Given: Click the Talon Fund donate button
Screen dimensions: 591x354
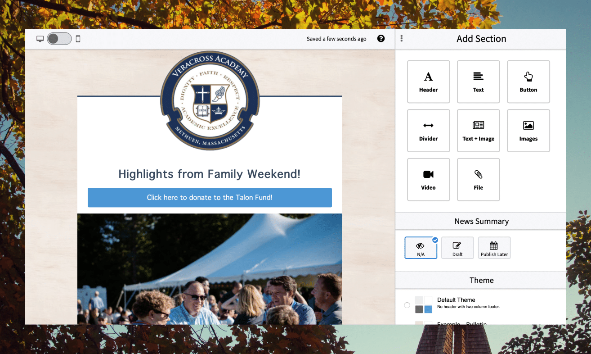Looking at the screenshot, I should tap(210, 198).
